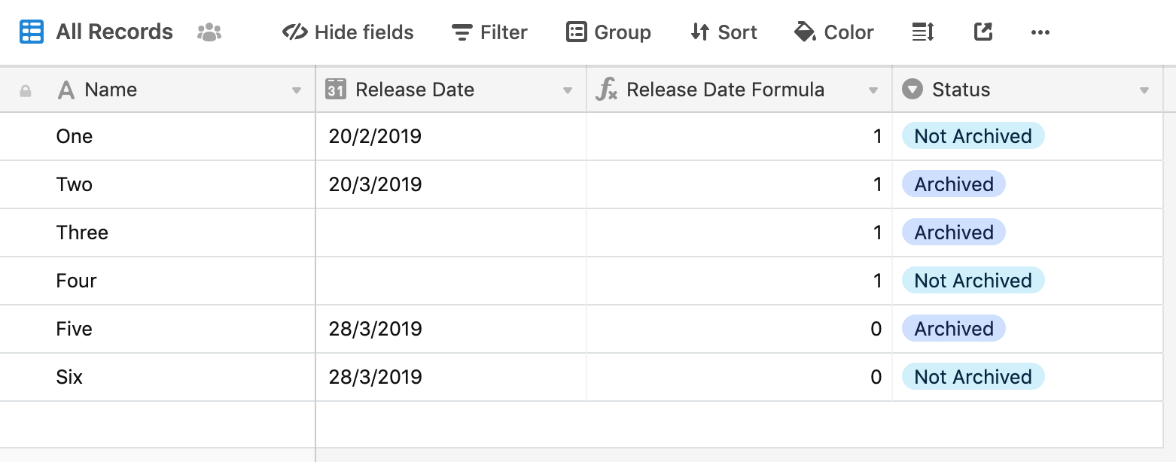Click the formula fx icon in header
The height and width of the screenshot is (462, 1176).
pos(606,90)
